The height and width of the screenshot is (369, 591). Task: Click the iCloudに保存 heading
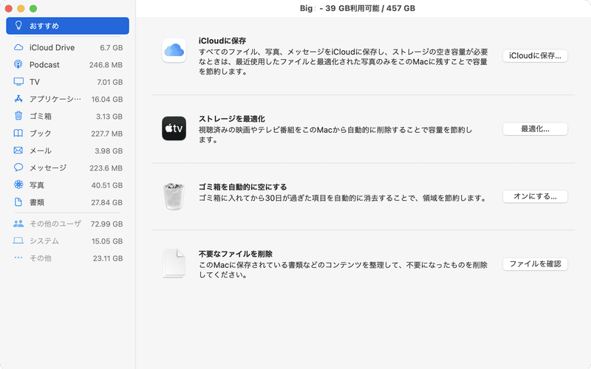coord(222,41)
